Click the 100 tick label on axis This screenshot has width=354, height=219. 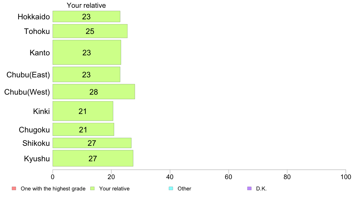pyautogui.click(x=346, y=177)
